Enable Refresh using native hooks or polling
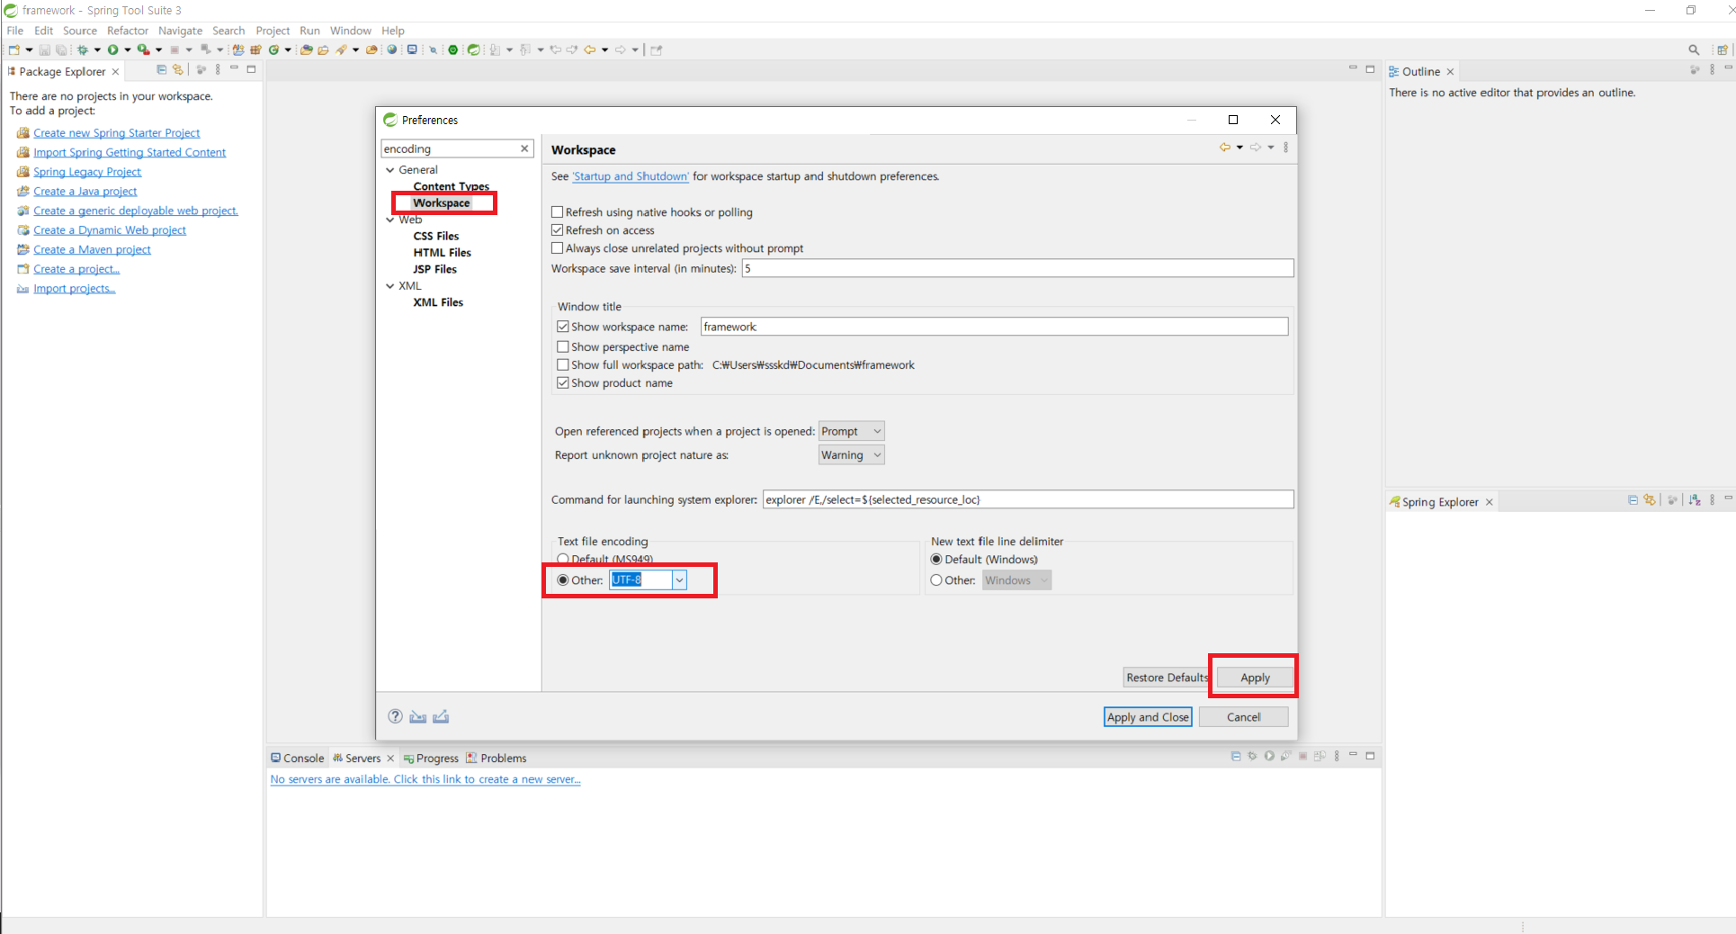Viewport: 1736px width, 934px height. point(558,212)
